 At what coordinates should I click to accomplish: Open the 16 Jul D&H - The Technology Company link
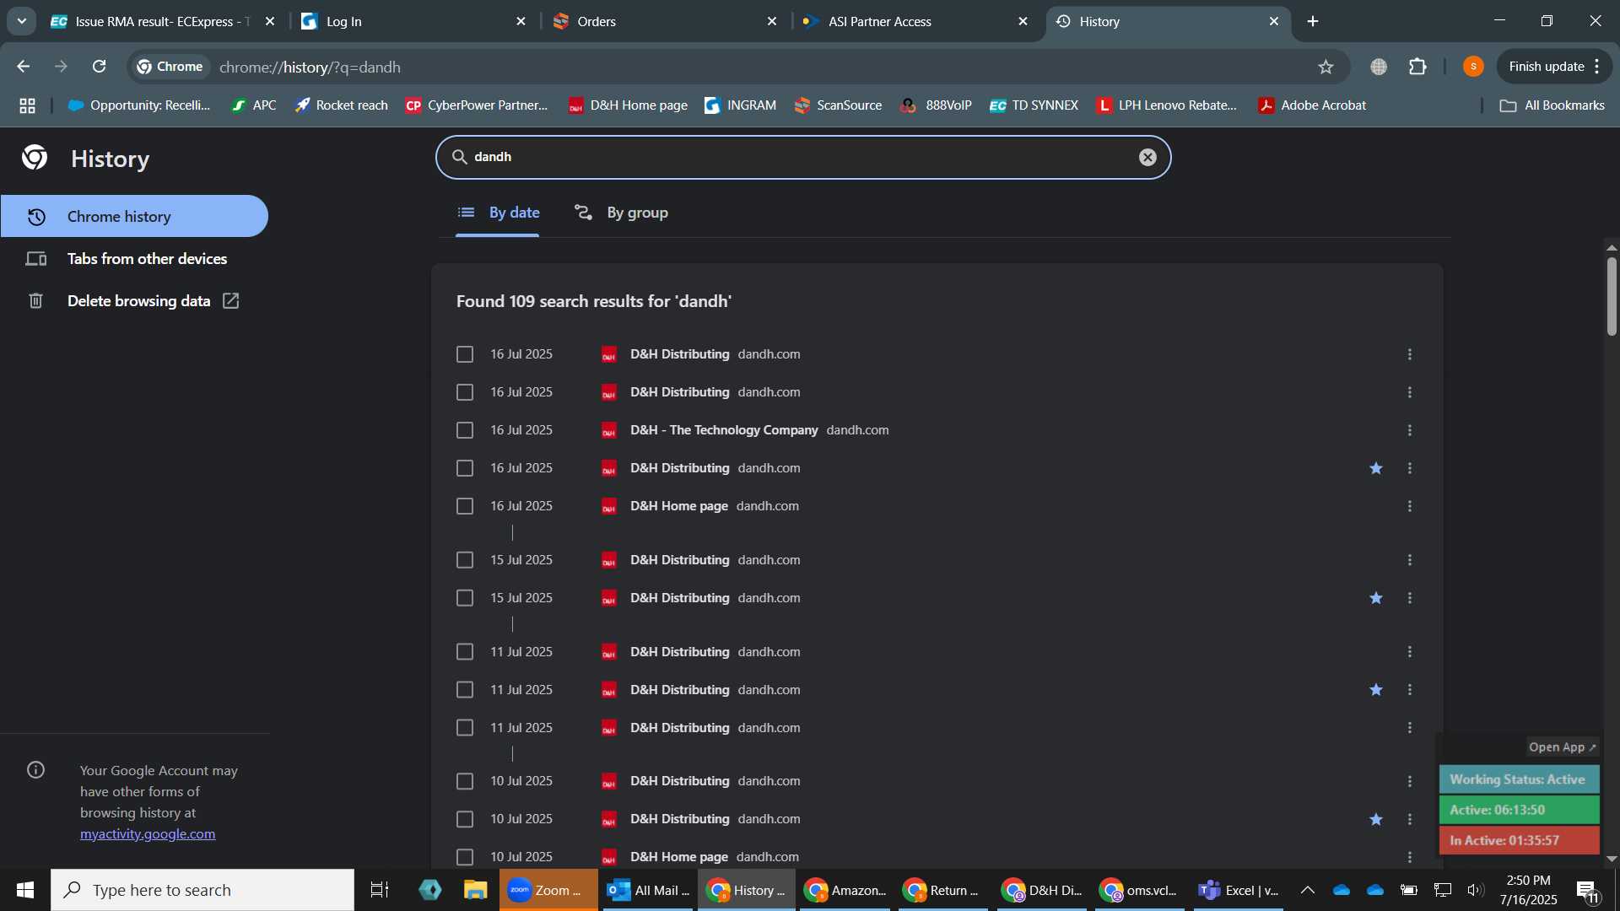point(724,430)
